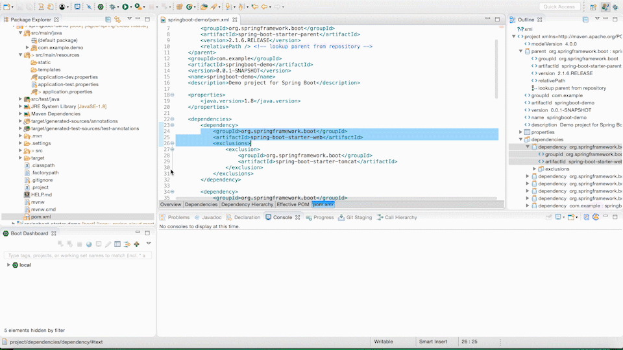Click the Back navigation arrow icon
The height and width of the screenshot is (350, 623).
click(x=264, y=6)
